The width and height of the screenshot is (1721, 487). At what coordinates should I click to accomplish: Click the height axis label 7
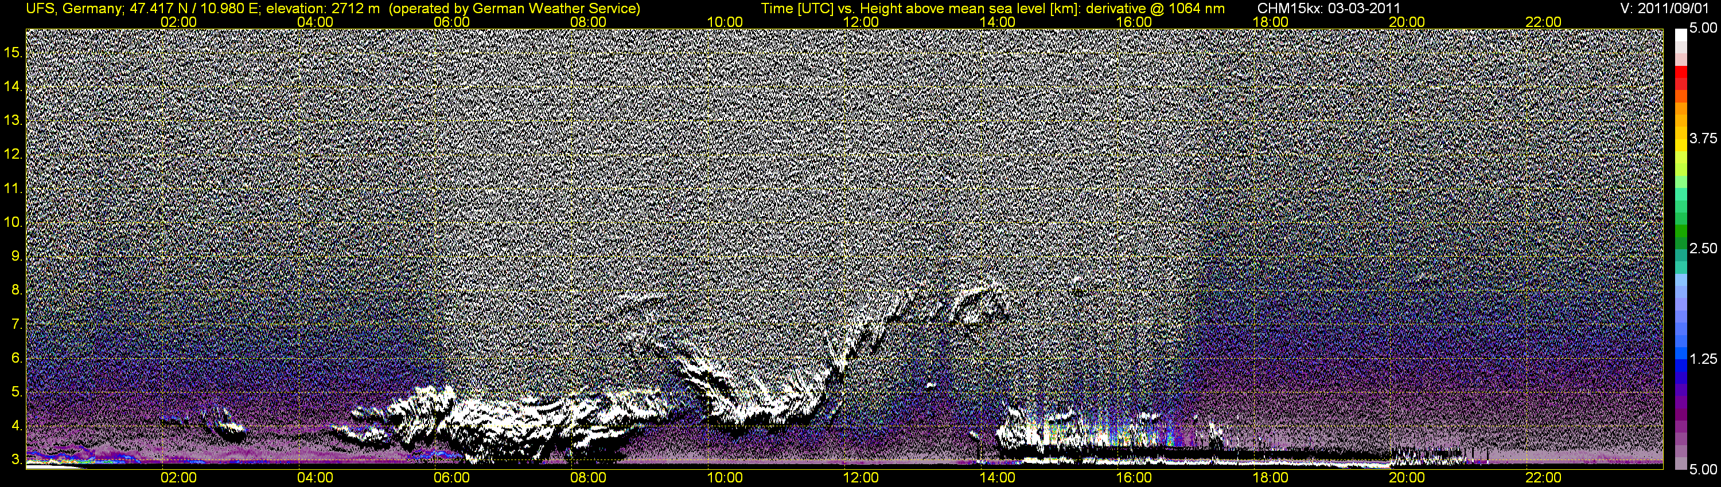coord(16,324)
